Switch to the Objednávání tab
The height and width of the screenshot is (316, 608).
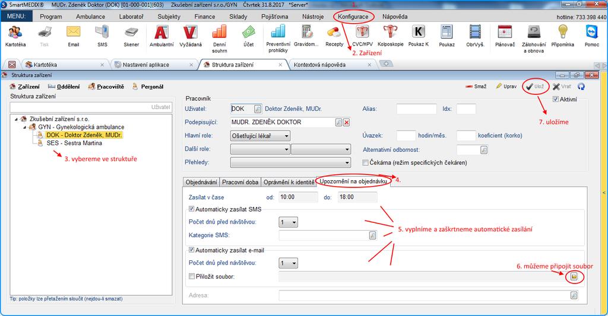[x=201, y=182]
